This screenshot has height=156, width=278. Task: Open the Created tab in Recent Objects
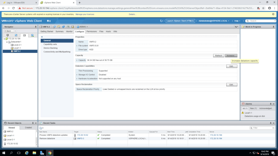tap(28, 128)
